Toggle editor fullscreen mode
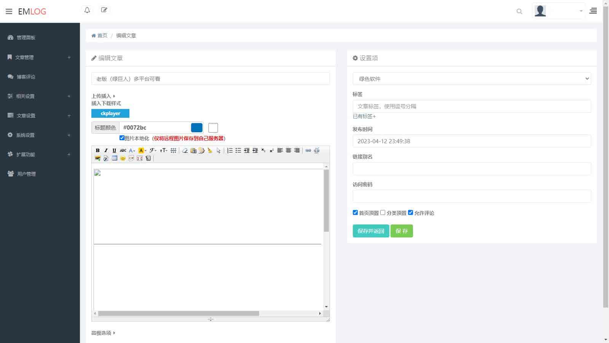609x343 pixels. tap(140, 158)
